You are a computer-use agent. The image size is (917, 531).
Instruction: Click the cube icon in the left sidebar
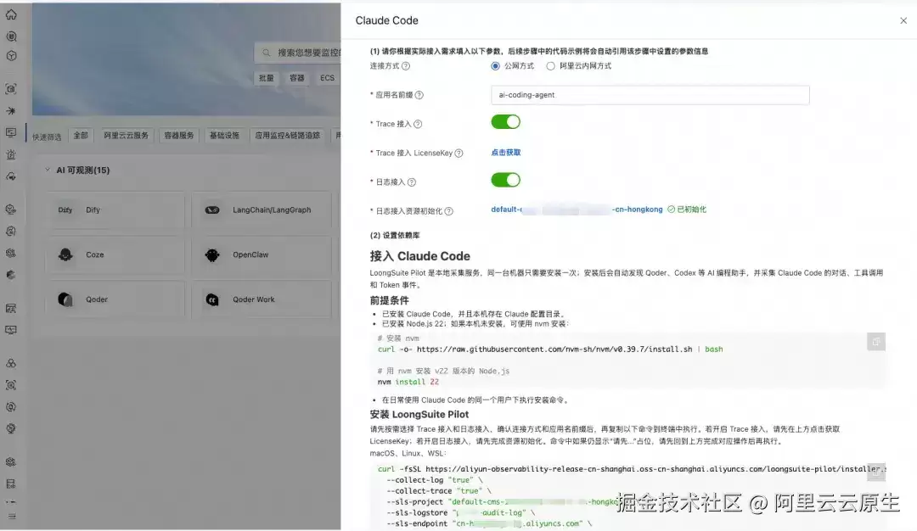[x=11, y=56]
